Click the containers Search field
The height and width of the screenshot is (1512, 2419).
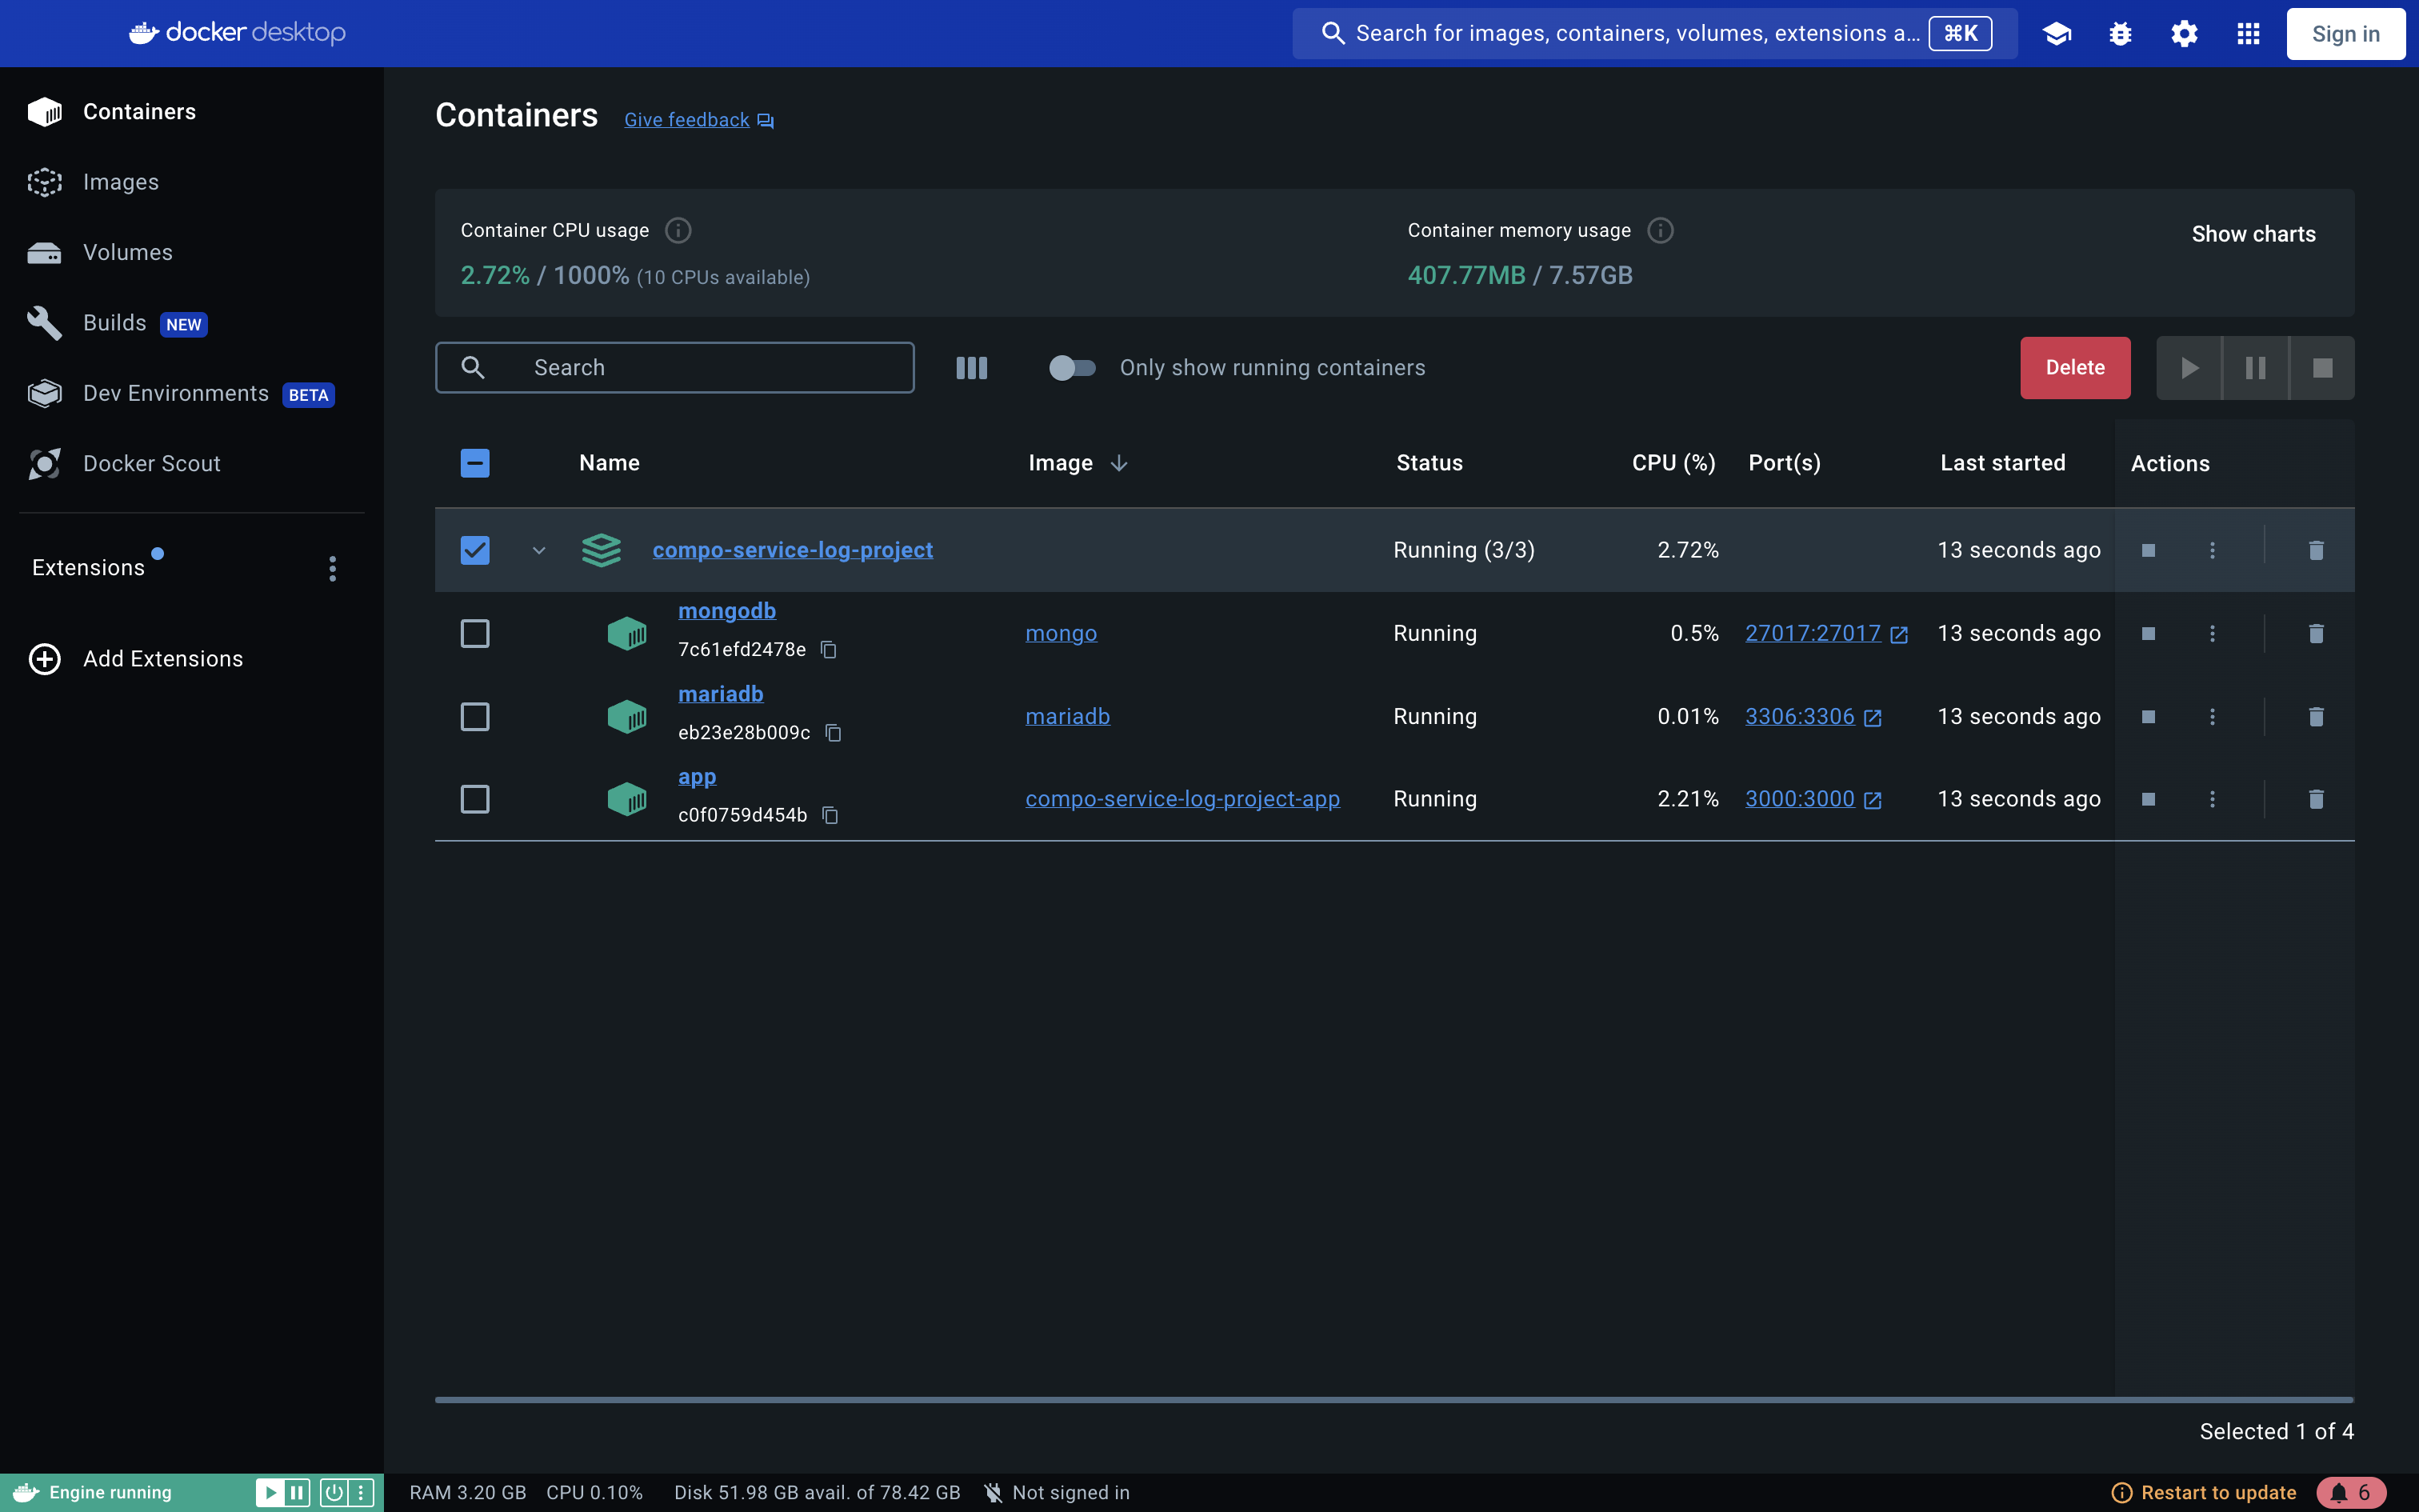(674, 368)
